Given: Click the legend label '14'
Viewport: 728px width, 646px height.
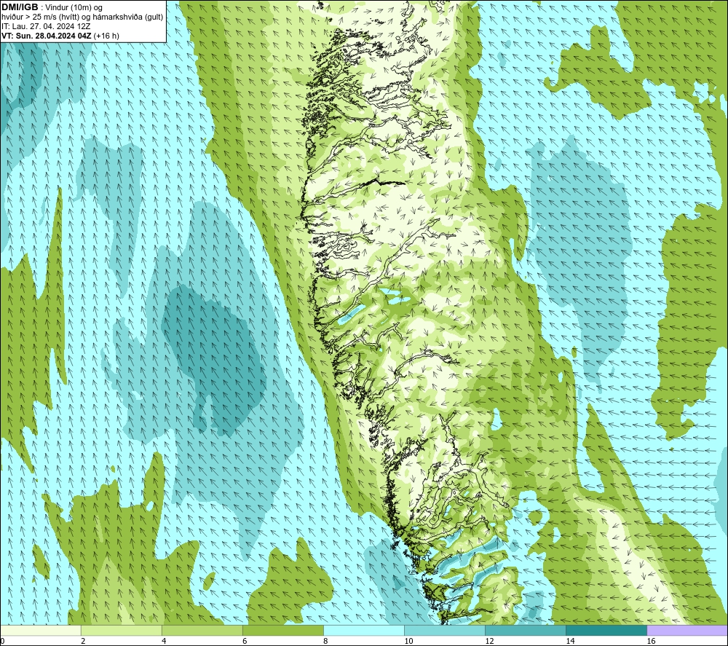Looking at the screenshot, I should point(570,642).
